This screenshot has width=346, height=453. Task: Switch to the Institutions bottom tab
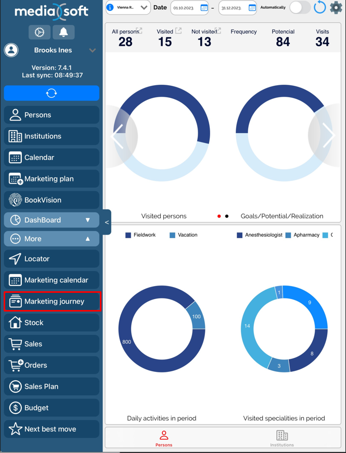282,438
